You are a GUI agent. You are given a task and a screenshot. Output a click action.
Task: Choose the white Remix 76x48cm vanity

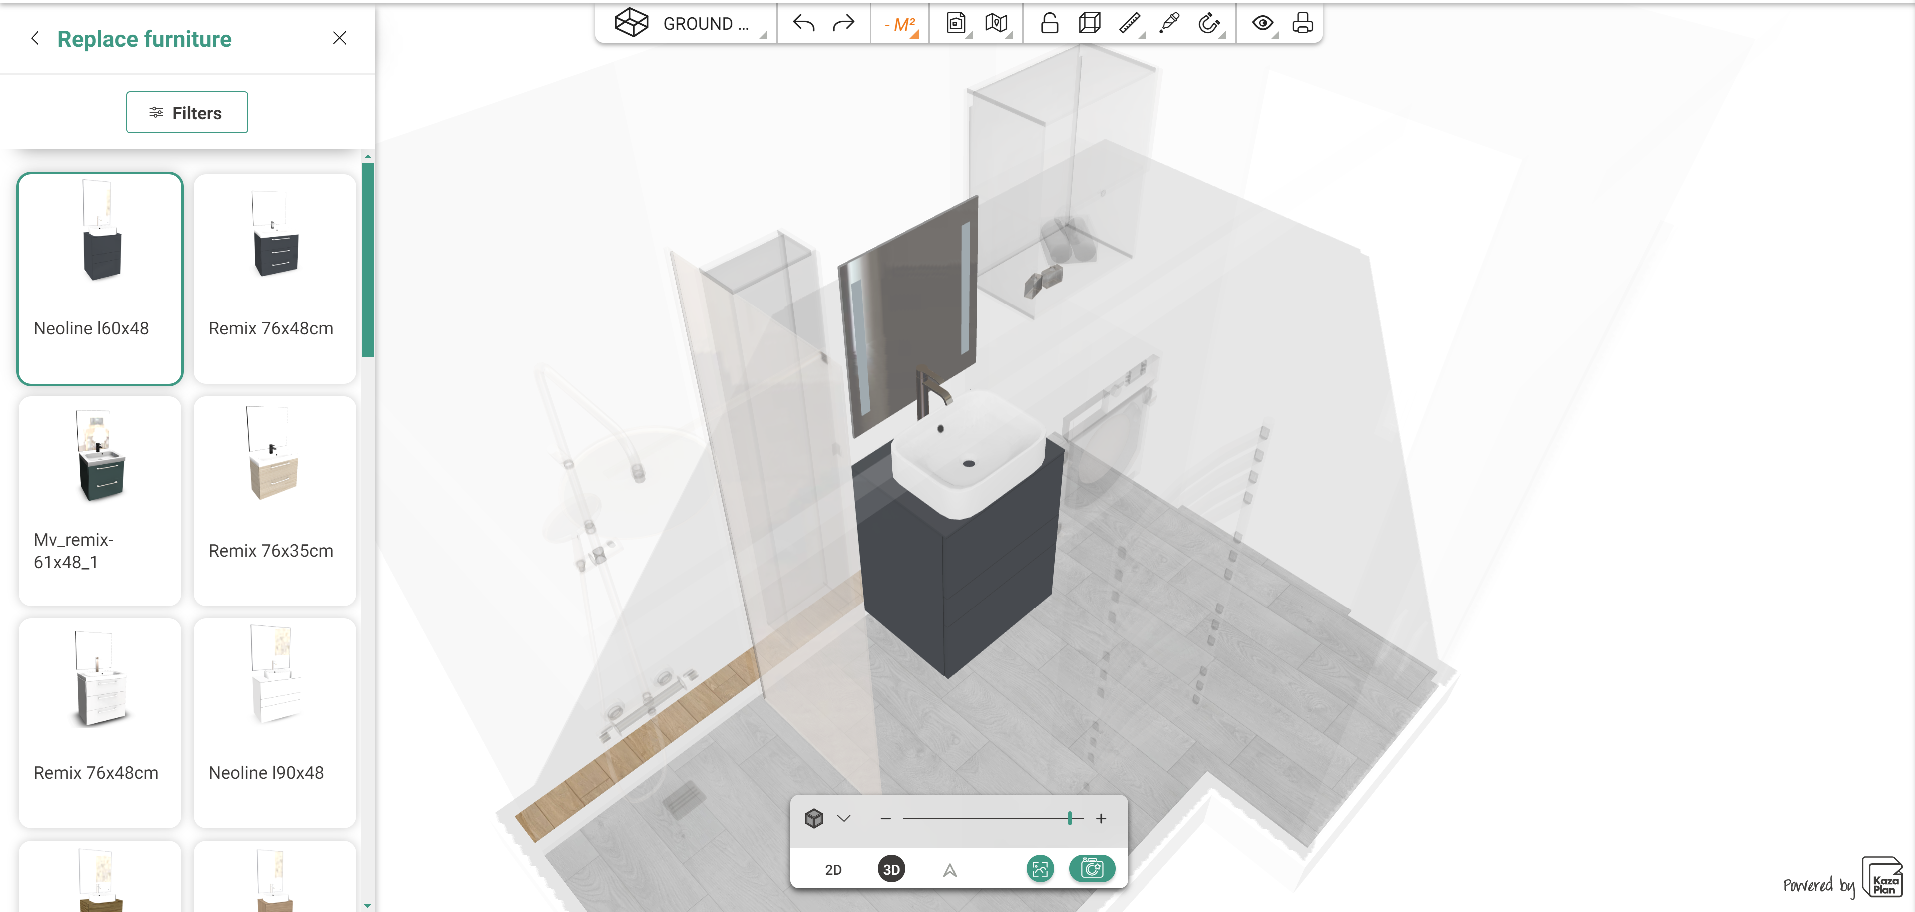pos(100,722)
